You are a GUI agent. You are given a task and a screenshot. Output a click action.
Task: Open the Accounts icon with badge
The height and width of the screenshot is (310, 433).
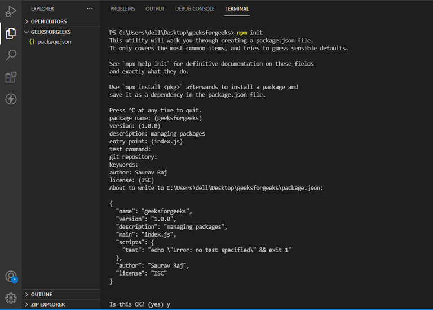click(11, 277)
